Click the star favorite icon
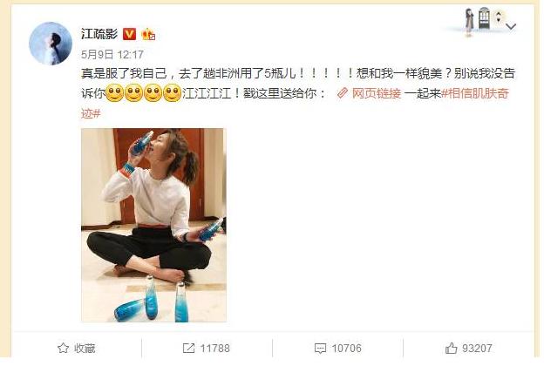The image size is (544, 366). click(x=63, y=348)
